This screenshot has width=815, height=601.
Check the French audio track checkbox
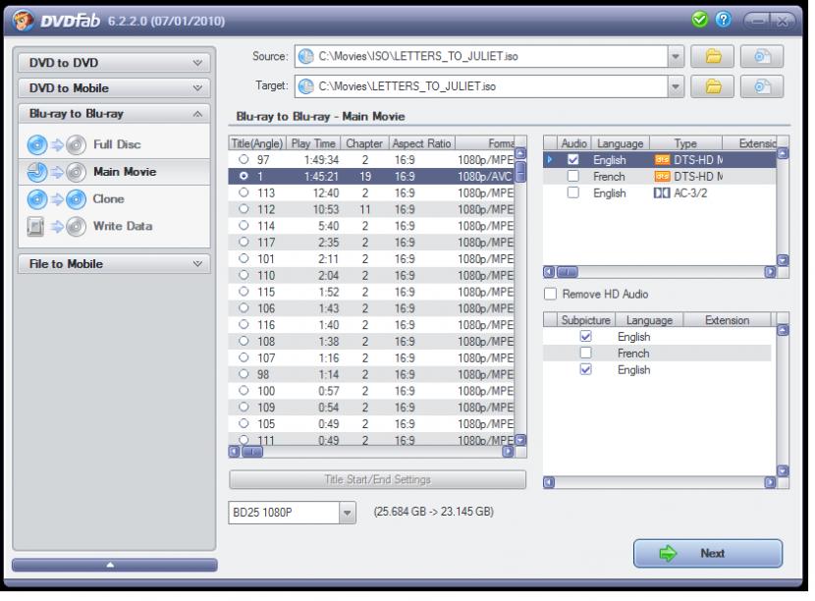coord(572,177)
